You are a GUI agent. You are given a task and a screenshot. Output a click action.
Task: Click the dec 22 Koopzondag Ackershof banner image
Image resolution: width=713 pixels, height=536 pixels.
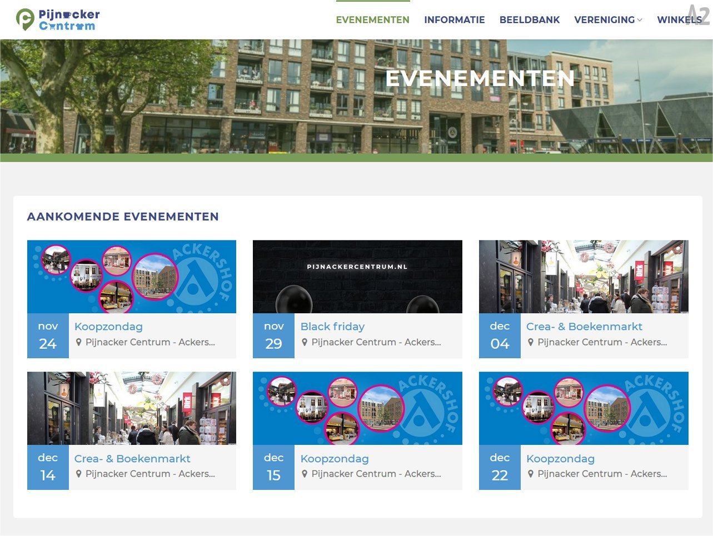[x=584, y=408]
